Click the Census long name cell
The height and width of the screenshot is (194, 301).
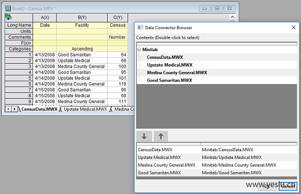(x=118, y=25)
